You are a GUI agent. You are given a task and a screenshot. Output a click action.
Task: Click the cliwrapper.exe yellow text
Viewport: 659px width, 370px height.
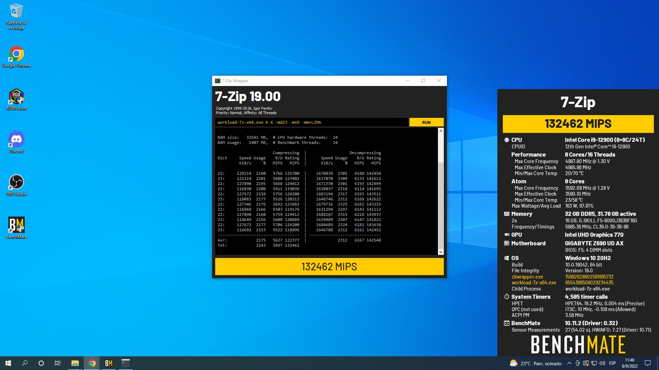527,277
